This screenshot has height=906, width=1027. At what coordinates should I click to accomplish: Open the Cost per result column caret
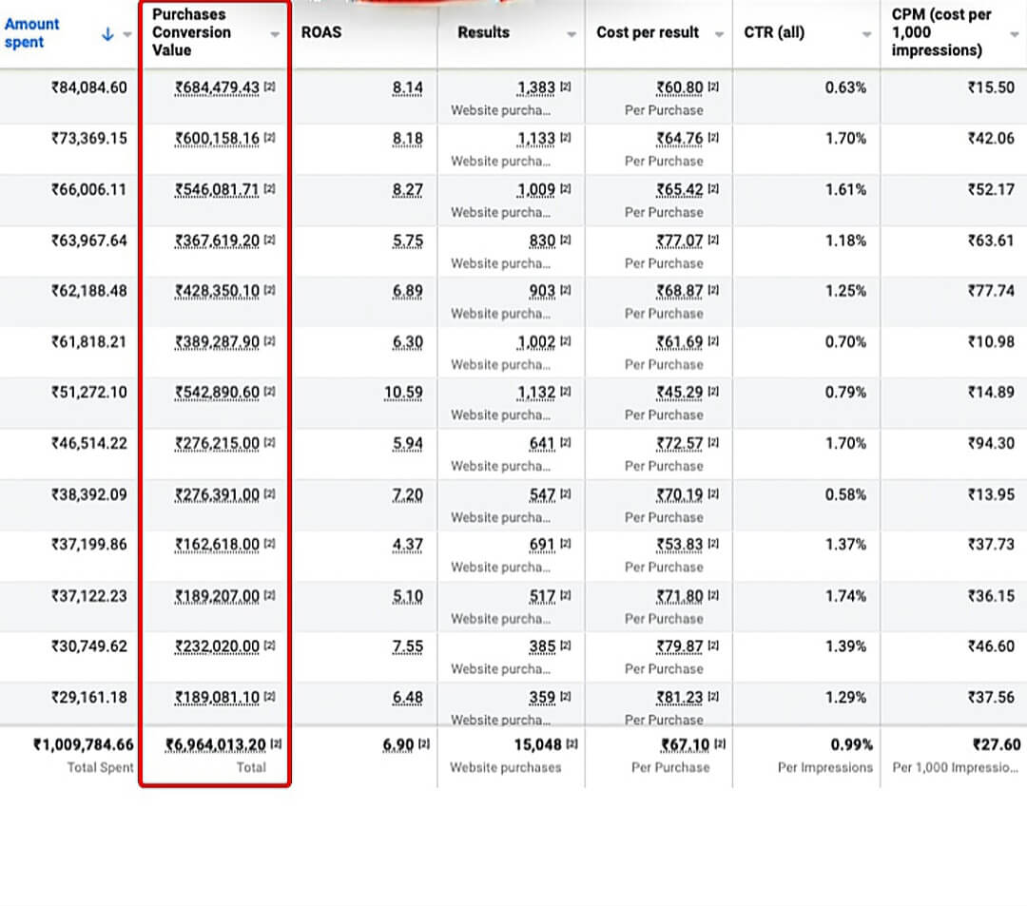(x=719, y=34)
